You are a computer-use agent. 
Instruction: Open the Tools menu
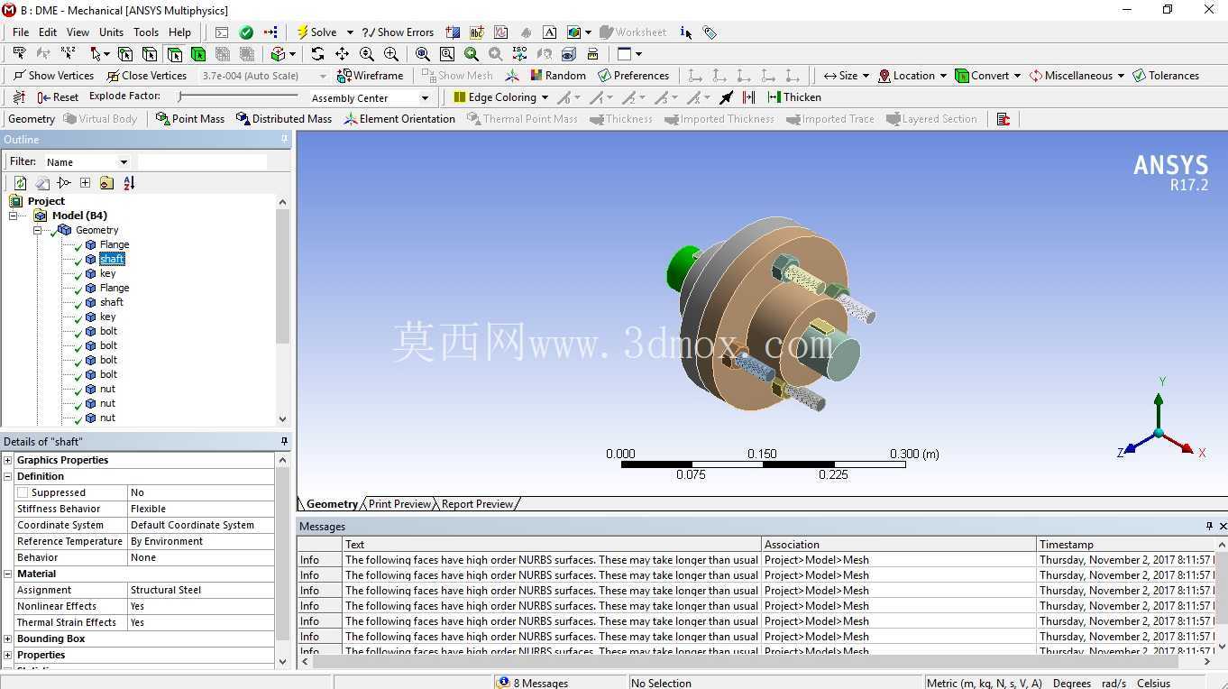click(x=146, y=32)
